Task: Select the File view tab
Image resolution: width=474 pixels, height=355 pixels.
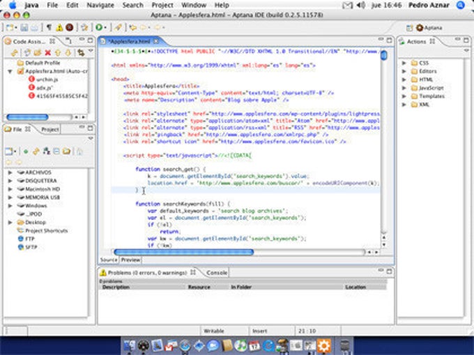Action: pyautogui.click(x=17, y=129)
